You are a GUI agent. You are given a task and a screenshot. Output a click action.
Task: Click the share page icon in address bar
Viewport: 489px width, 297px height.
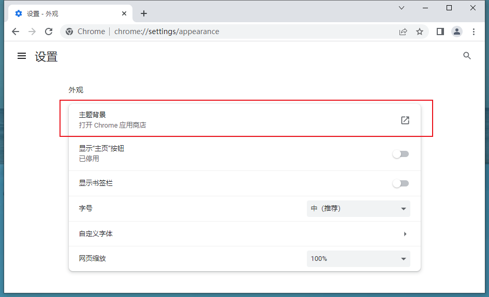[x=403, y=32]
